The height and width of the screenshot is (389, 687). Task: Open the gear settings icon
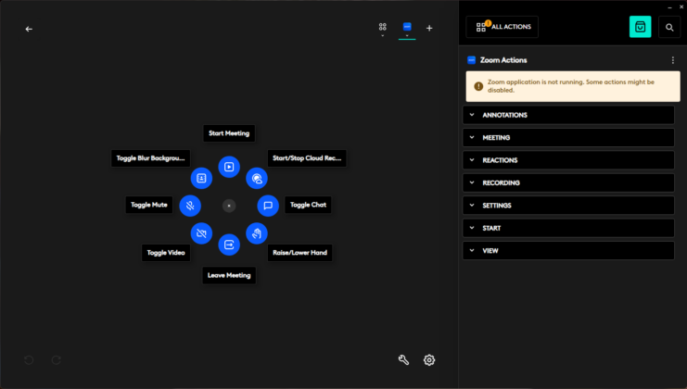[x=429, y=359]
